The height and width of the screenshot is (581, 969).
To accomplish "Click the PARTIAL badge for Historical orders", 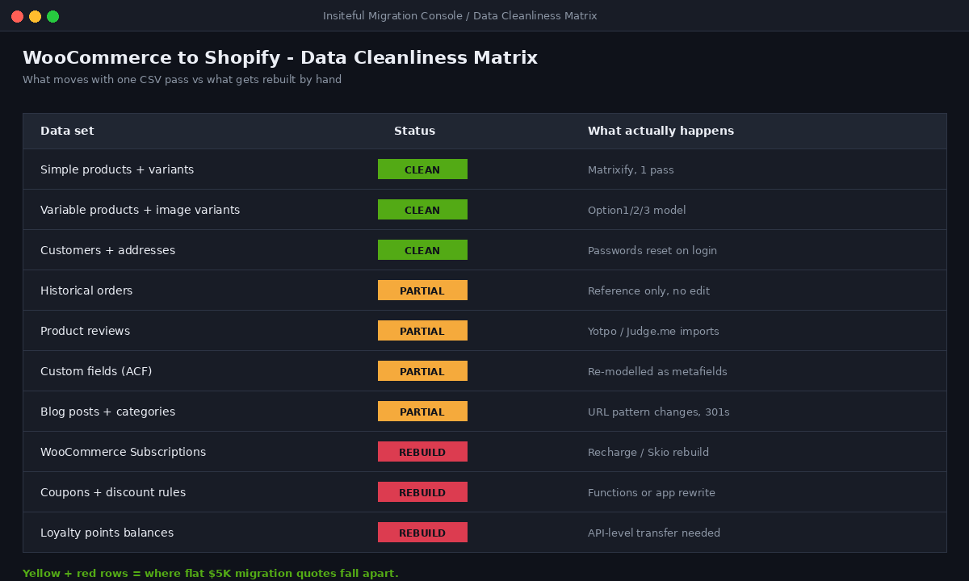I will [422, 290].
